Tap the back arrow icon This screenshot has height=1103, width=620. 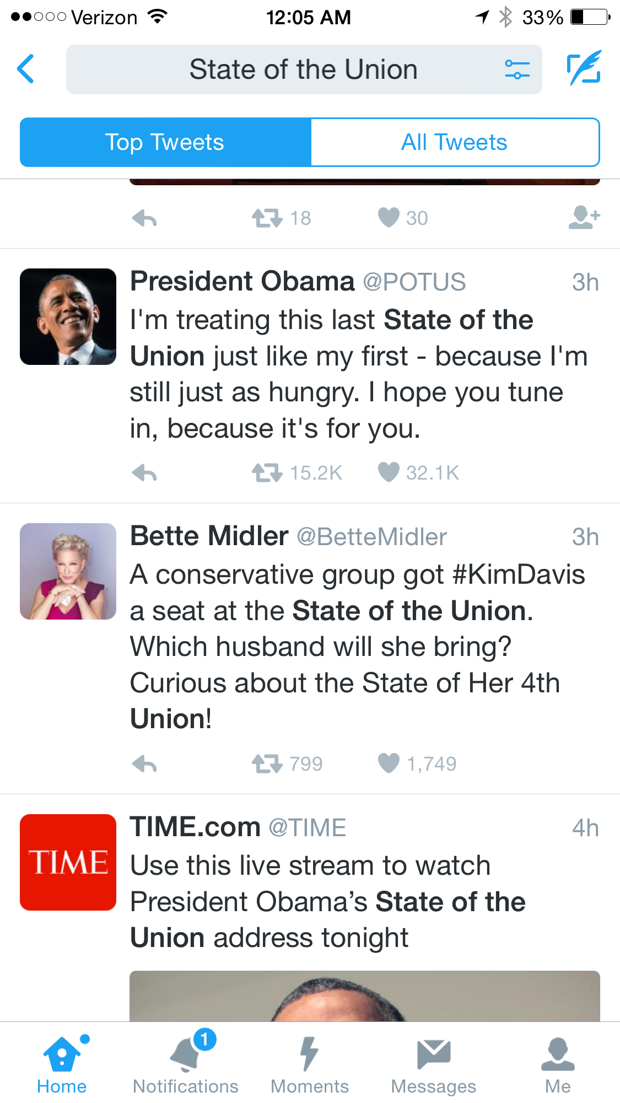coord(26,69)
